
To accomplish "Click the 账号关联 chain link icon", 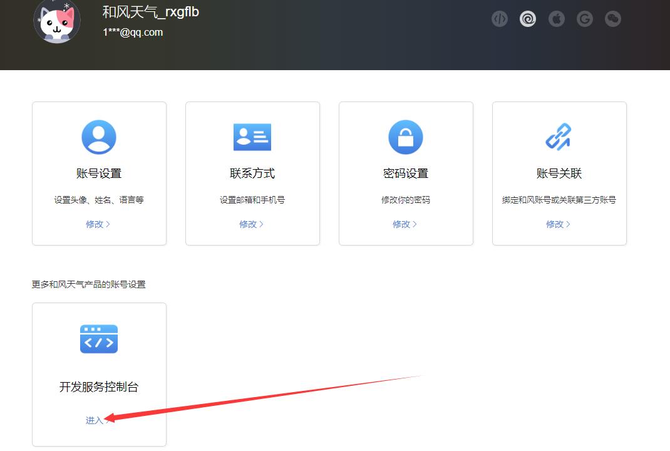I will 559,137.
